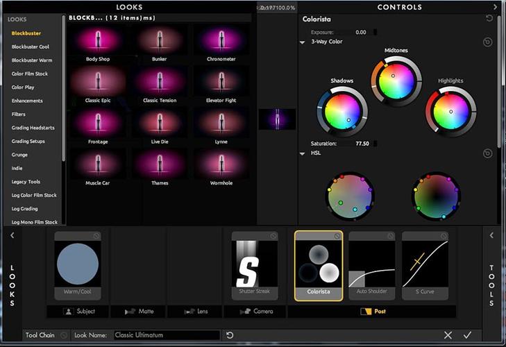The image size is (506, 347).
Task: Apply the Classic Epic look preset
Action: point(98,85)
